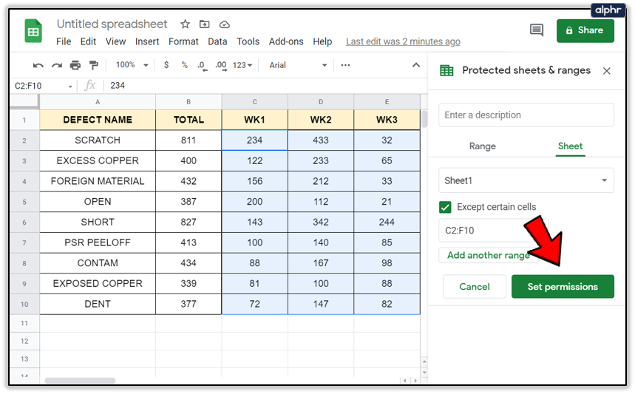The width and height of the screenshot is (635, 394).
Task: Open the Add-ons menu
Action: (x=286, y=41)
